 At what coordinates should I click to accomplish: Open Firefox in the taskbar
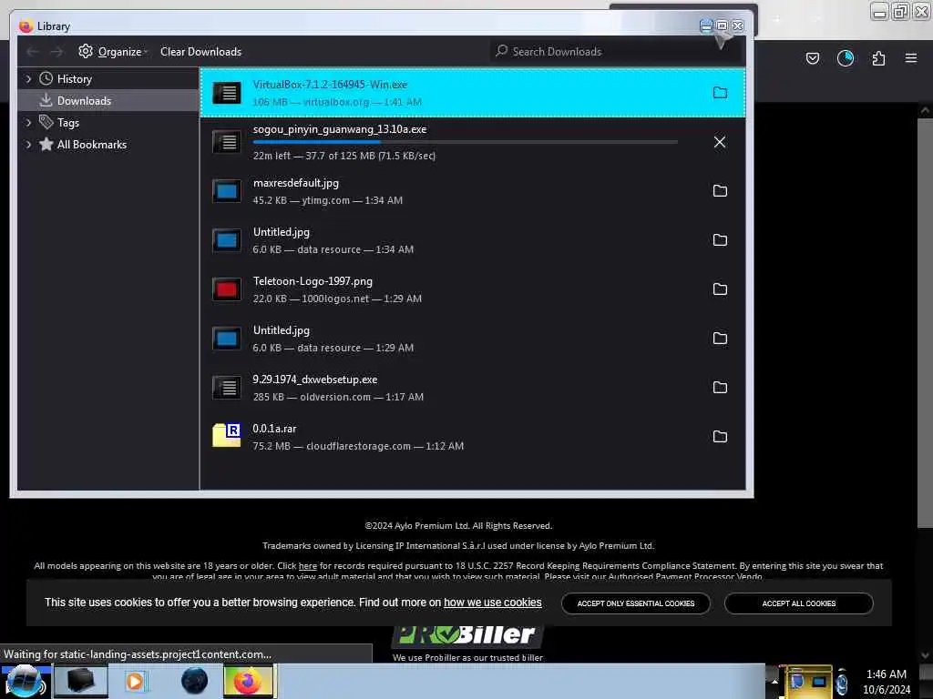249,681
